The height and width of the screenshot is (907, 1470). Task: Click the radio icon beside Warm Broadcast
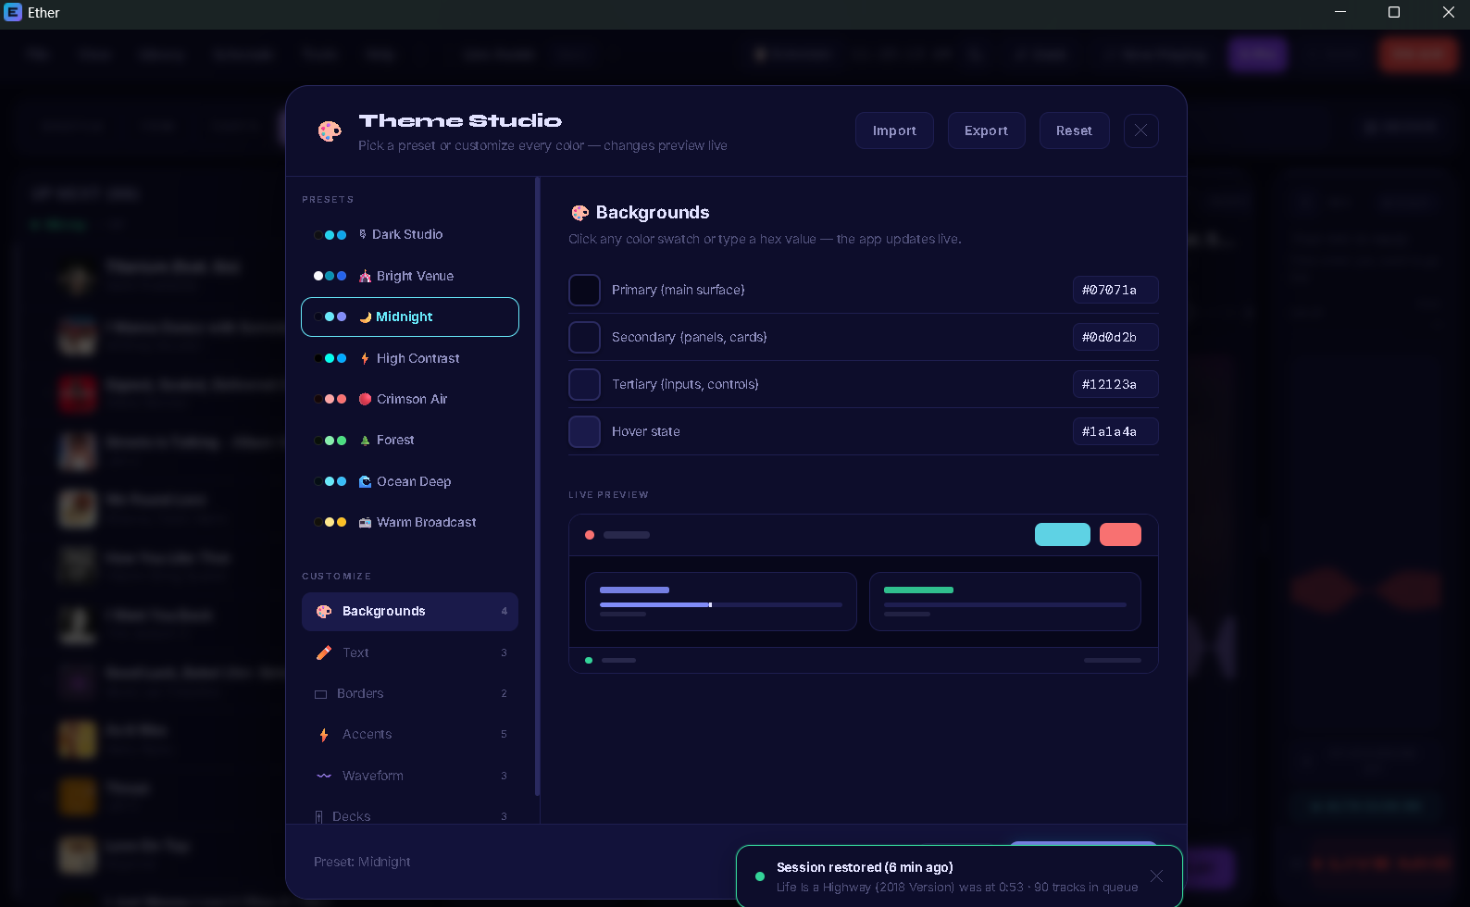click(365, 522)
